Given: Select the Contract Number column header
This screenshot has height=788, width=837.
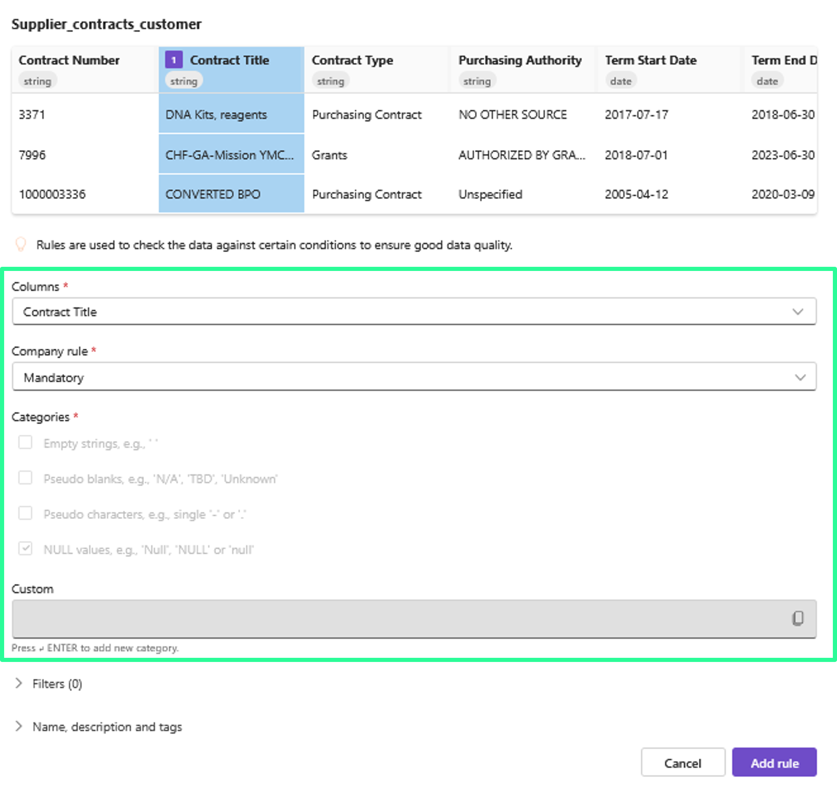Looking at the screenshot, I should coord(69,60).
